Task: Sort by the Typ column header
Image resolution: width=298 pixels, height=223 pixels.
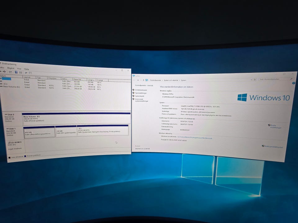Action: coord(41,77)
